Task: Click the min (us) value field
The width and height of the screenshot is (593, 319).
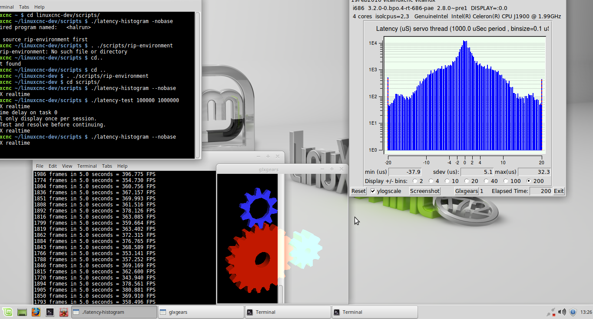Action: (405, 172)
